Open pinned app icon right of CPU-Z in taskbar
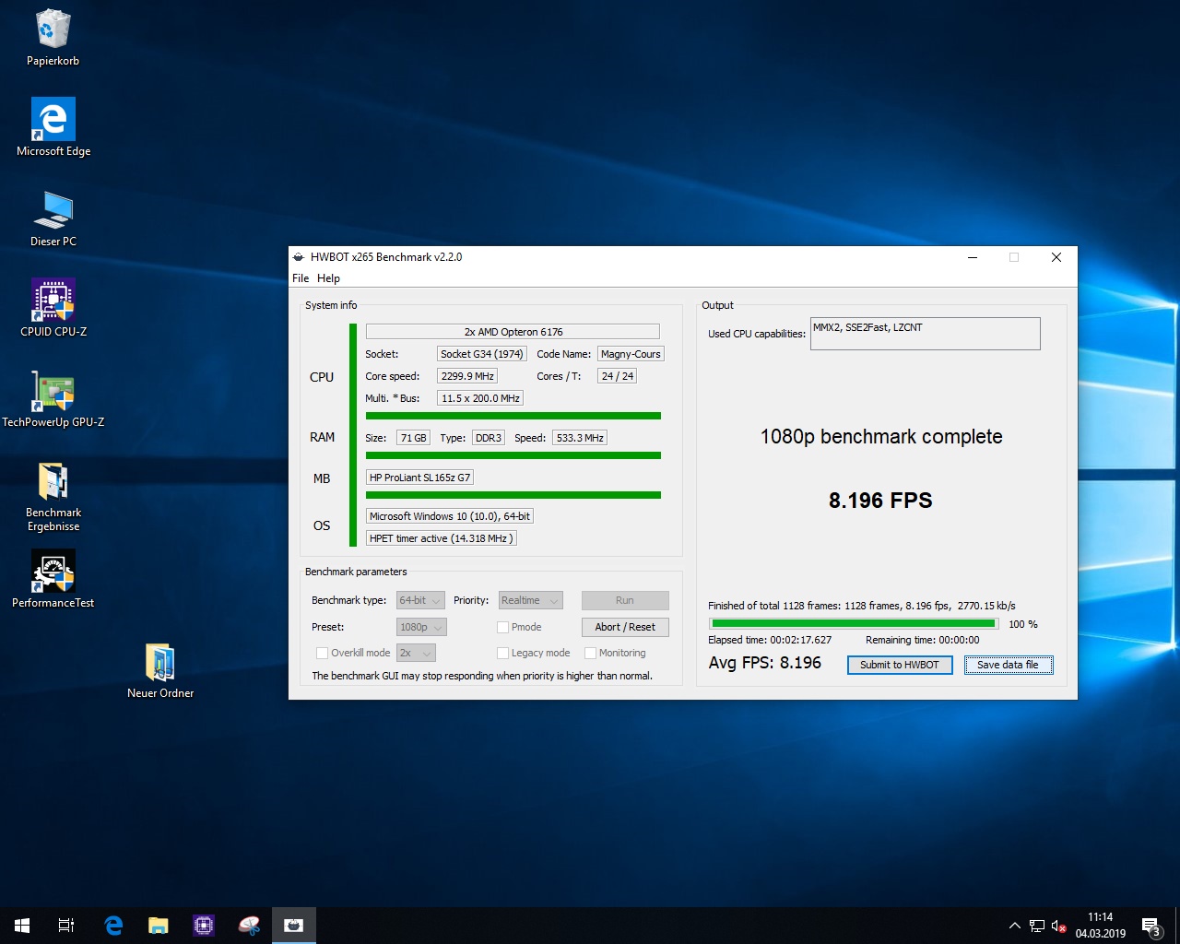Image resolution: width=1180 pixels, height=944 pixels. coord(249,926)
